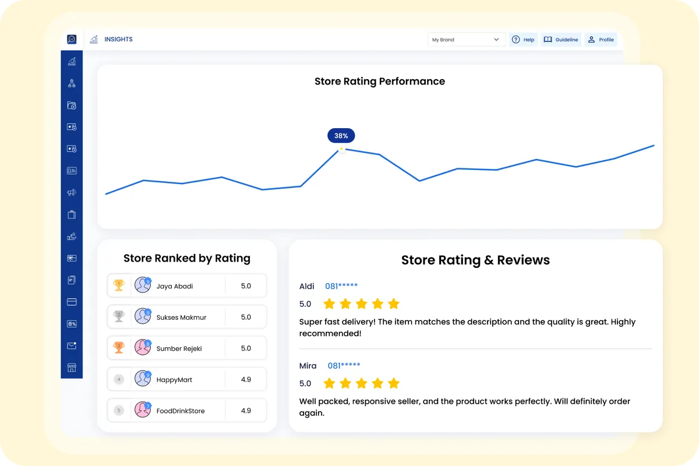The image size is (699, 466).
Task: Click HappyMart's avatar icon
Action: [x=143, y=379]
